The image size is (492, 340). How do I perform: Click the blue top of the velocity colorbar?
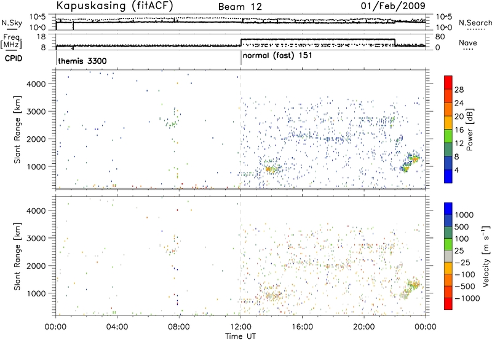tap(448, 209)
